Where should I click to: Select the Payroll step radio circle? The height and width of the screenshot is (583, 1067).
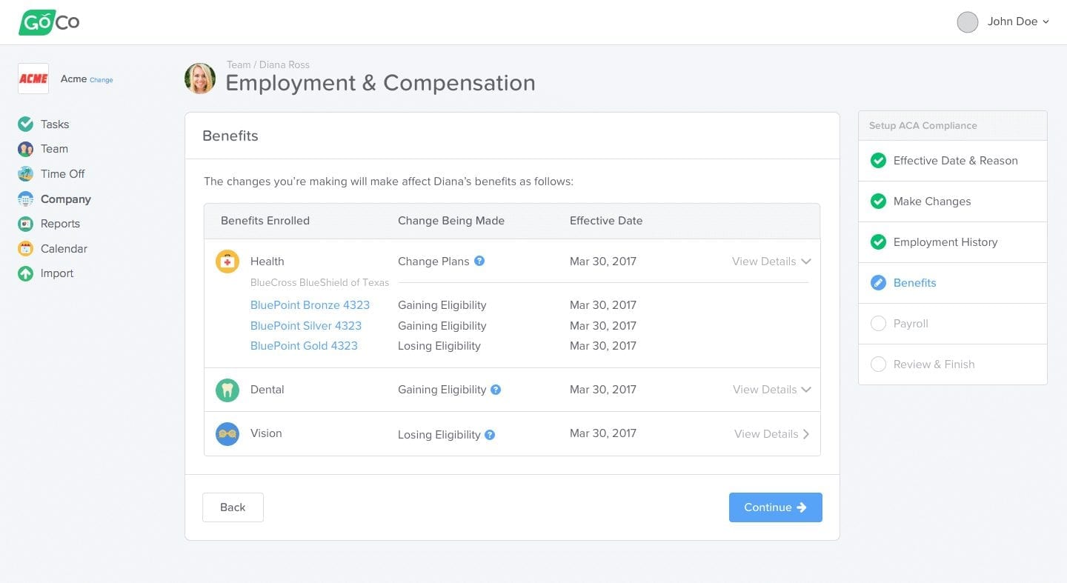click(x=878, y=323)
